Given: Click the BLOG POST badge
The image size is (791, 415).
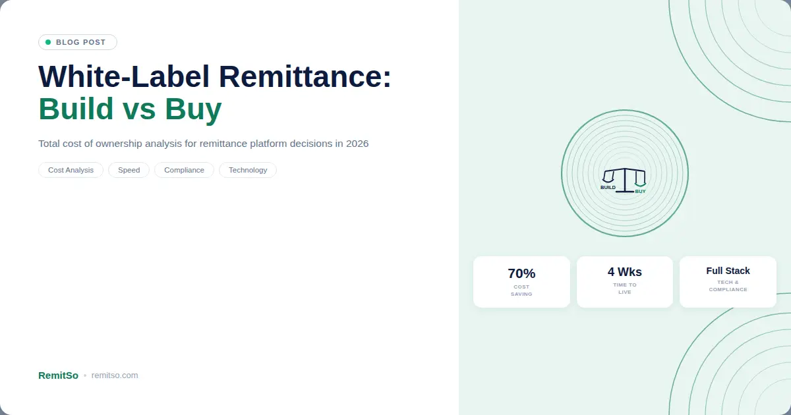Looking at the screenshot, I should (78, 42).
